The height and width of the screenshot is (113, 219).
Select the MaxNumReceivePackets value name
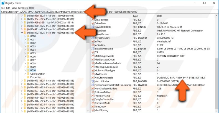coord(108,63)
